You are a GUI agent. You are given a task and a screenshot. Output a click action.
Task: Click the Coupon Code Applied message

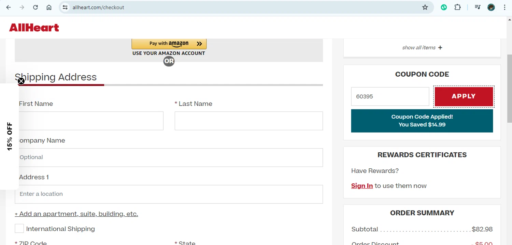[x=422, y=121]
